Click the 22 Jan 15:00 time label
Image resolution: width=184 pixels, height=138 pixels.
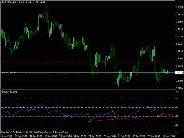124,136
